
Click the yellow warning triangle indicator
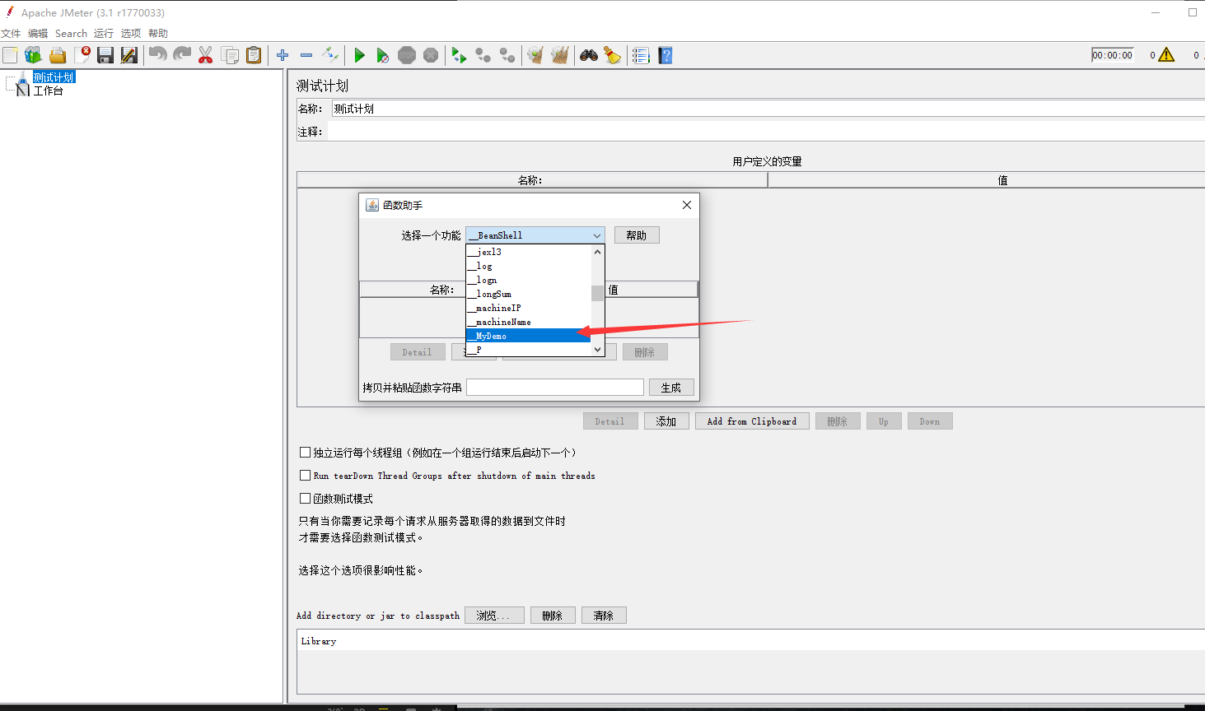(x=1166, y=55)
